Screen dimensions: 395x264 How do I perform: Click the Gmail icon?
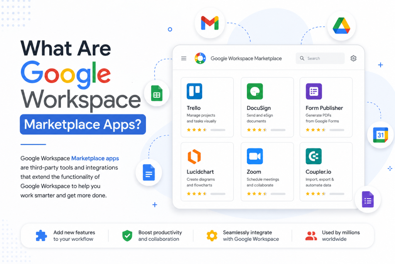coord(209,23)
